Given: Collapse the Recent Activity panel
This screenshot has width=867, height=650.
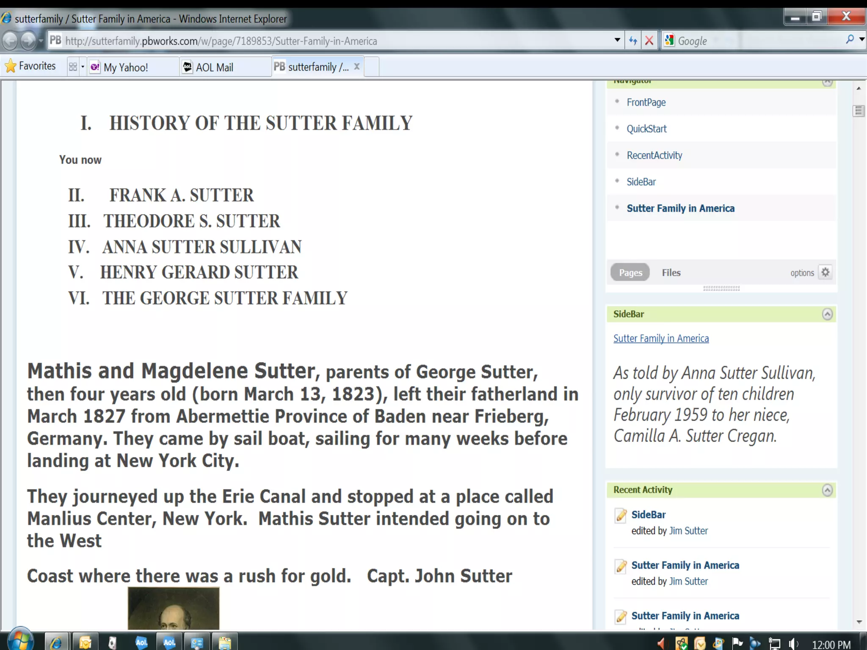Looking at the screenshot, I should point(827,490).
